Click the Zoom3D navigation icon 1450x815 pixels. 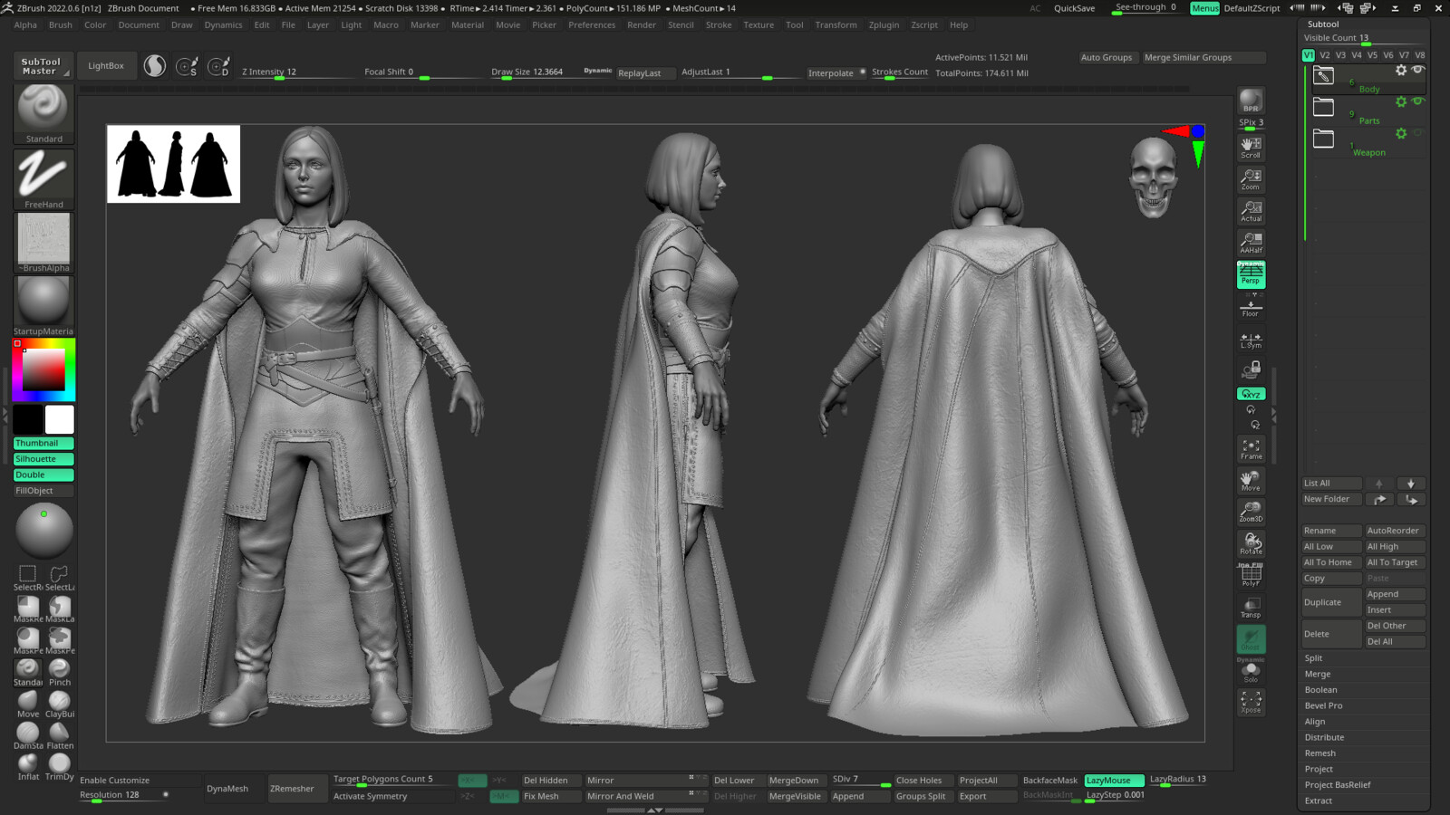1251,513
